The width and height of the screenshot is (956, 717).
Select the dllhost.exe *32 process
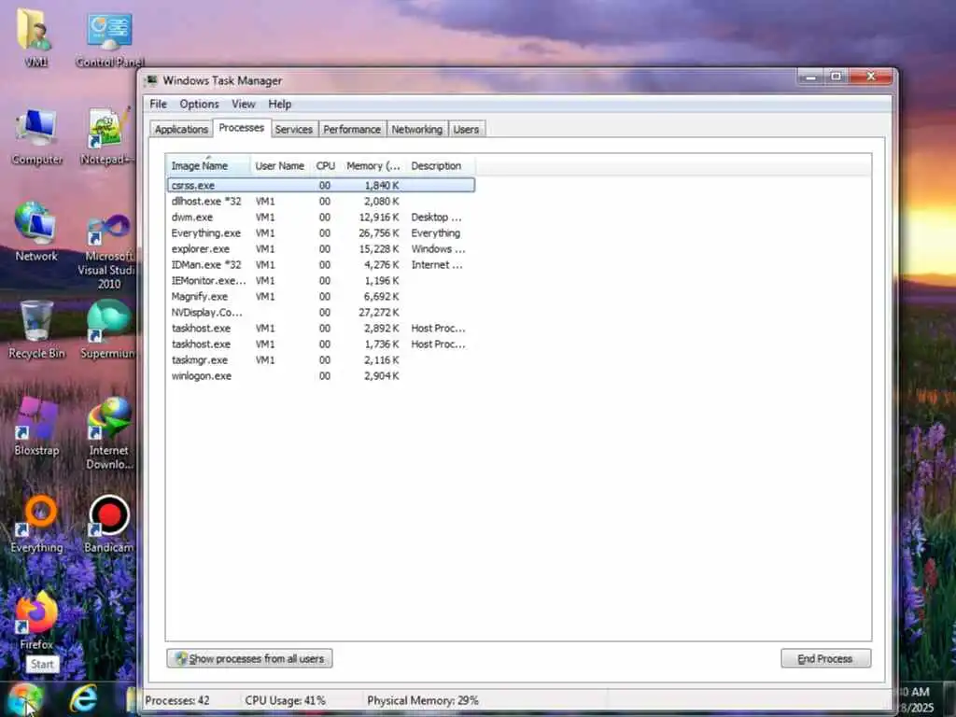[321, 202]
